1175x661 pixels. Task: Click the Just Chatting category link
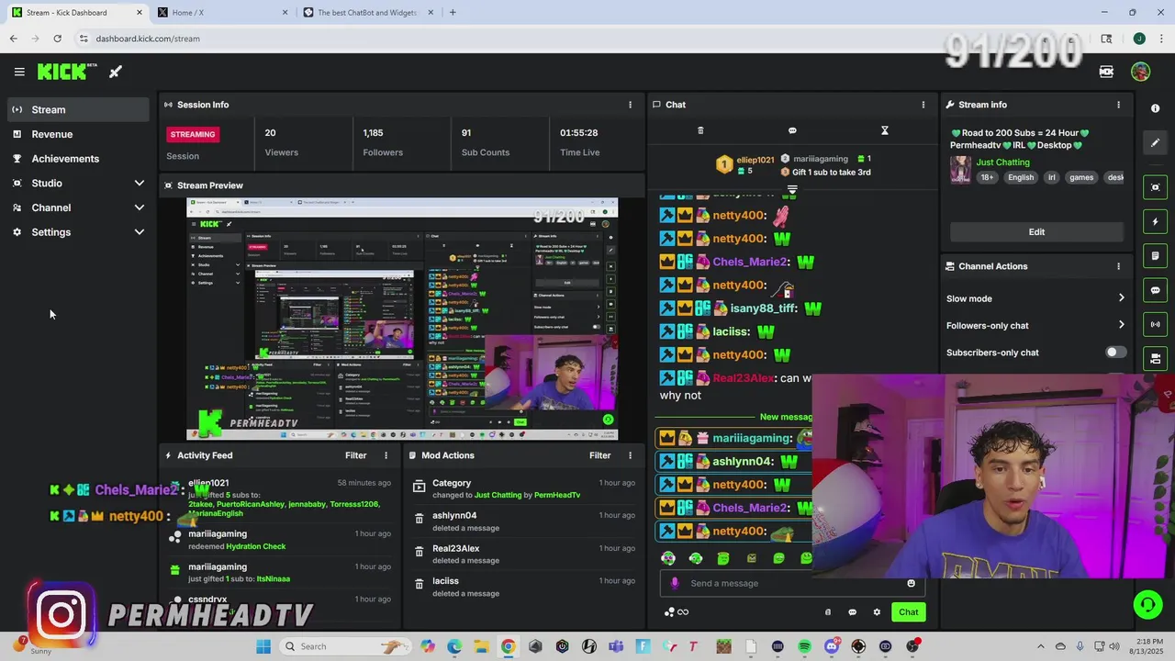1002,162
